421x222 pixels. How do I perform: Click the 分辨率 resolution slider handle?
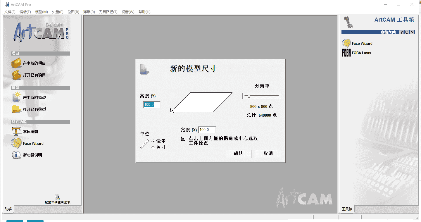pos(249,96)
